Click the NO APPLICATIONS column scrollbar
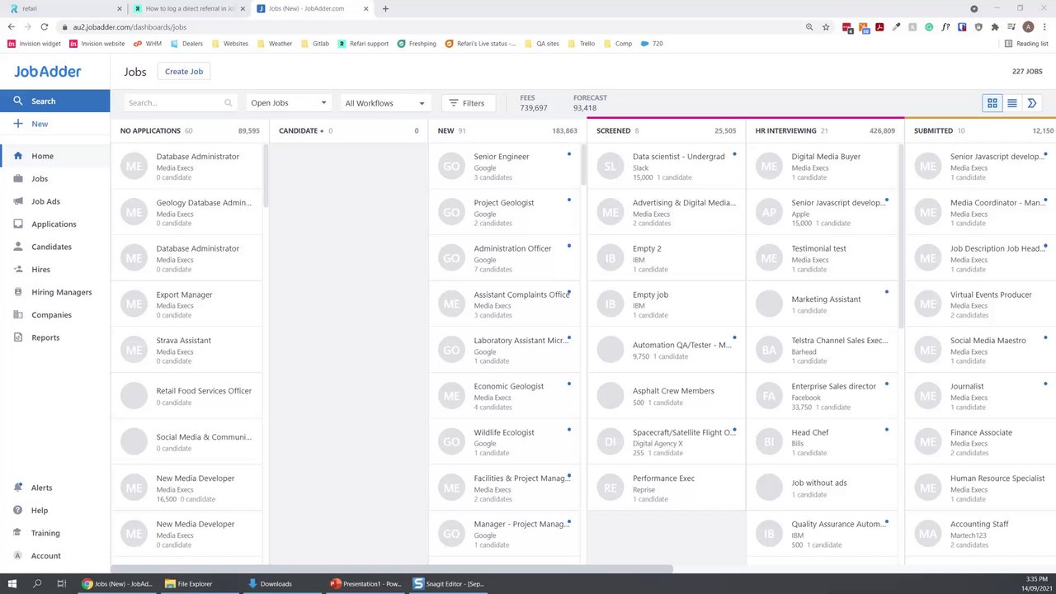Screen dimensions: 1056x594 click(x=266, y=176)
